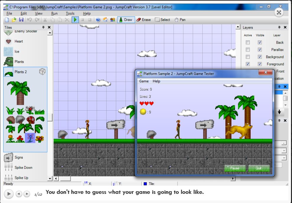The image size is (292, 203).
Task: Expand the Spike Down tile category
Action: [25, 168]
